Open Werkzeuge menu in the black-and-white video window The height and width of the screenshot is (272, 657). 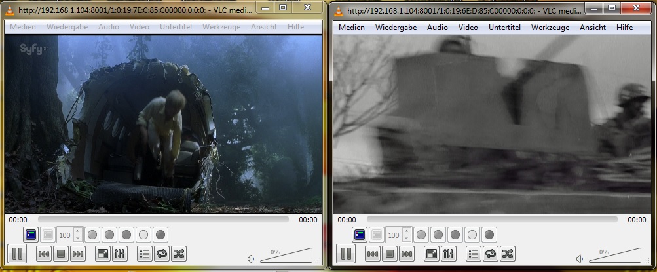550,28
